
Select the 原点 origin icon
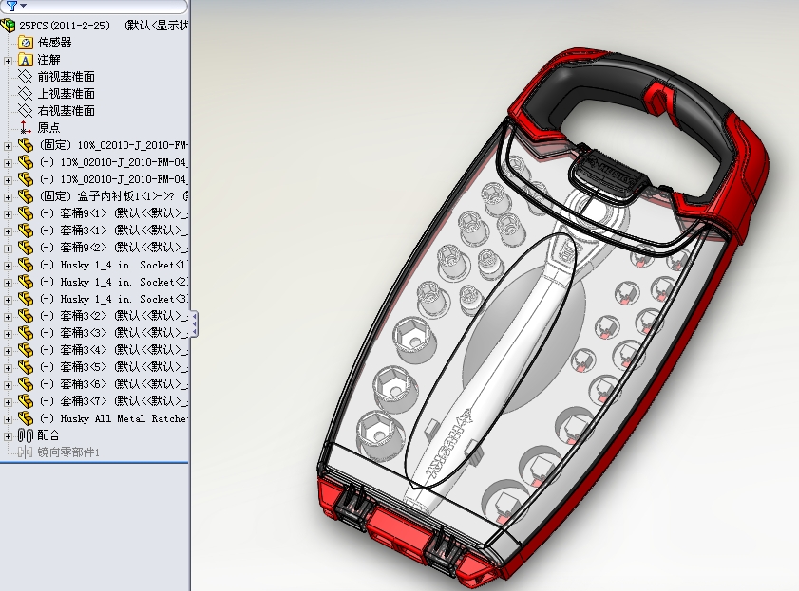[25, 127]
